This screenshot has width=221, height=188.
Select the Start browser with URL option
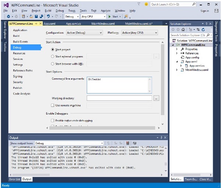coord(53,64)
